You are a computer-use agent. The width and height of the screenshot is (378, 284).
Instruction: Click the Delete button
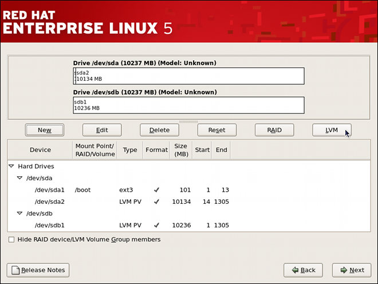159,130
